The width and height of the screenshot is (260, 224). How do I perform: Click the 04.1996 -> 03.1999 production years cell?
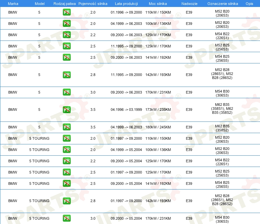tap(126, 110)
